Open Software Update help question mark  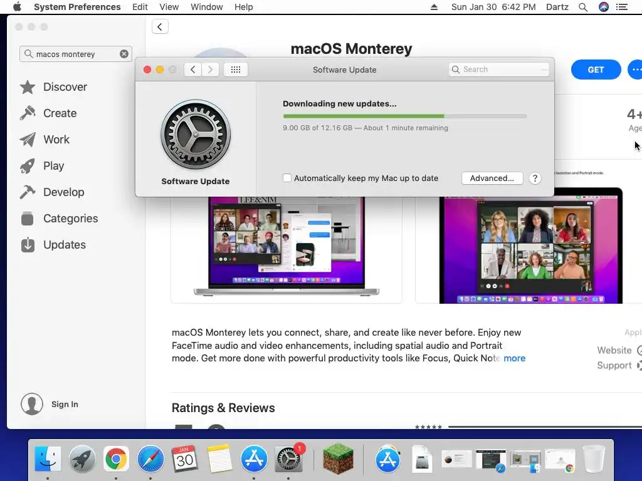point(535,178)
